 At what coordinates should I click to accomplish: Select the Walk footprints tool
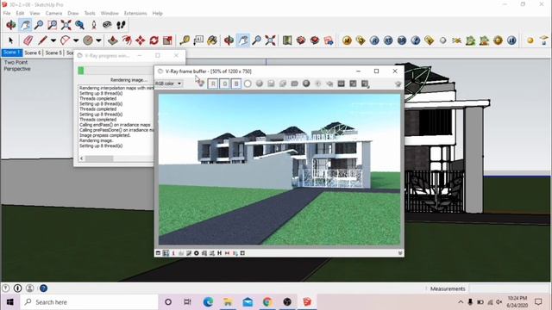(x=121, y=25)
